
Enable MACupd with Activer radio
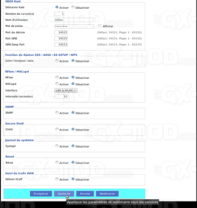tap(57, 84)
